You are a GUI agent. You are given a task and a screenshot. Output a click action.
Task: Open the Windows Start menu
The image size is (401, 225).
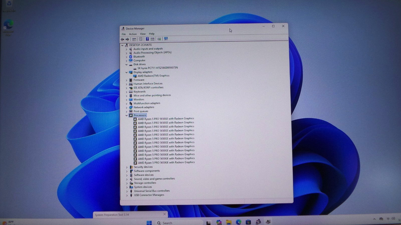pyautogui.click(x=149, y=223)
